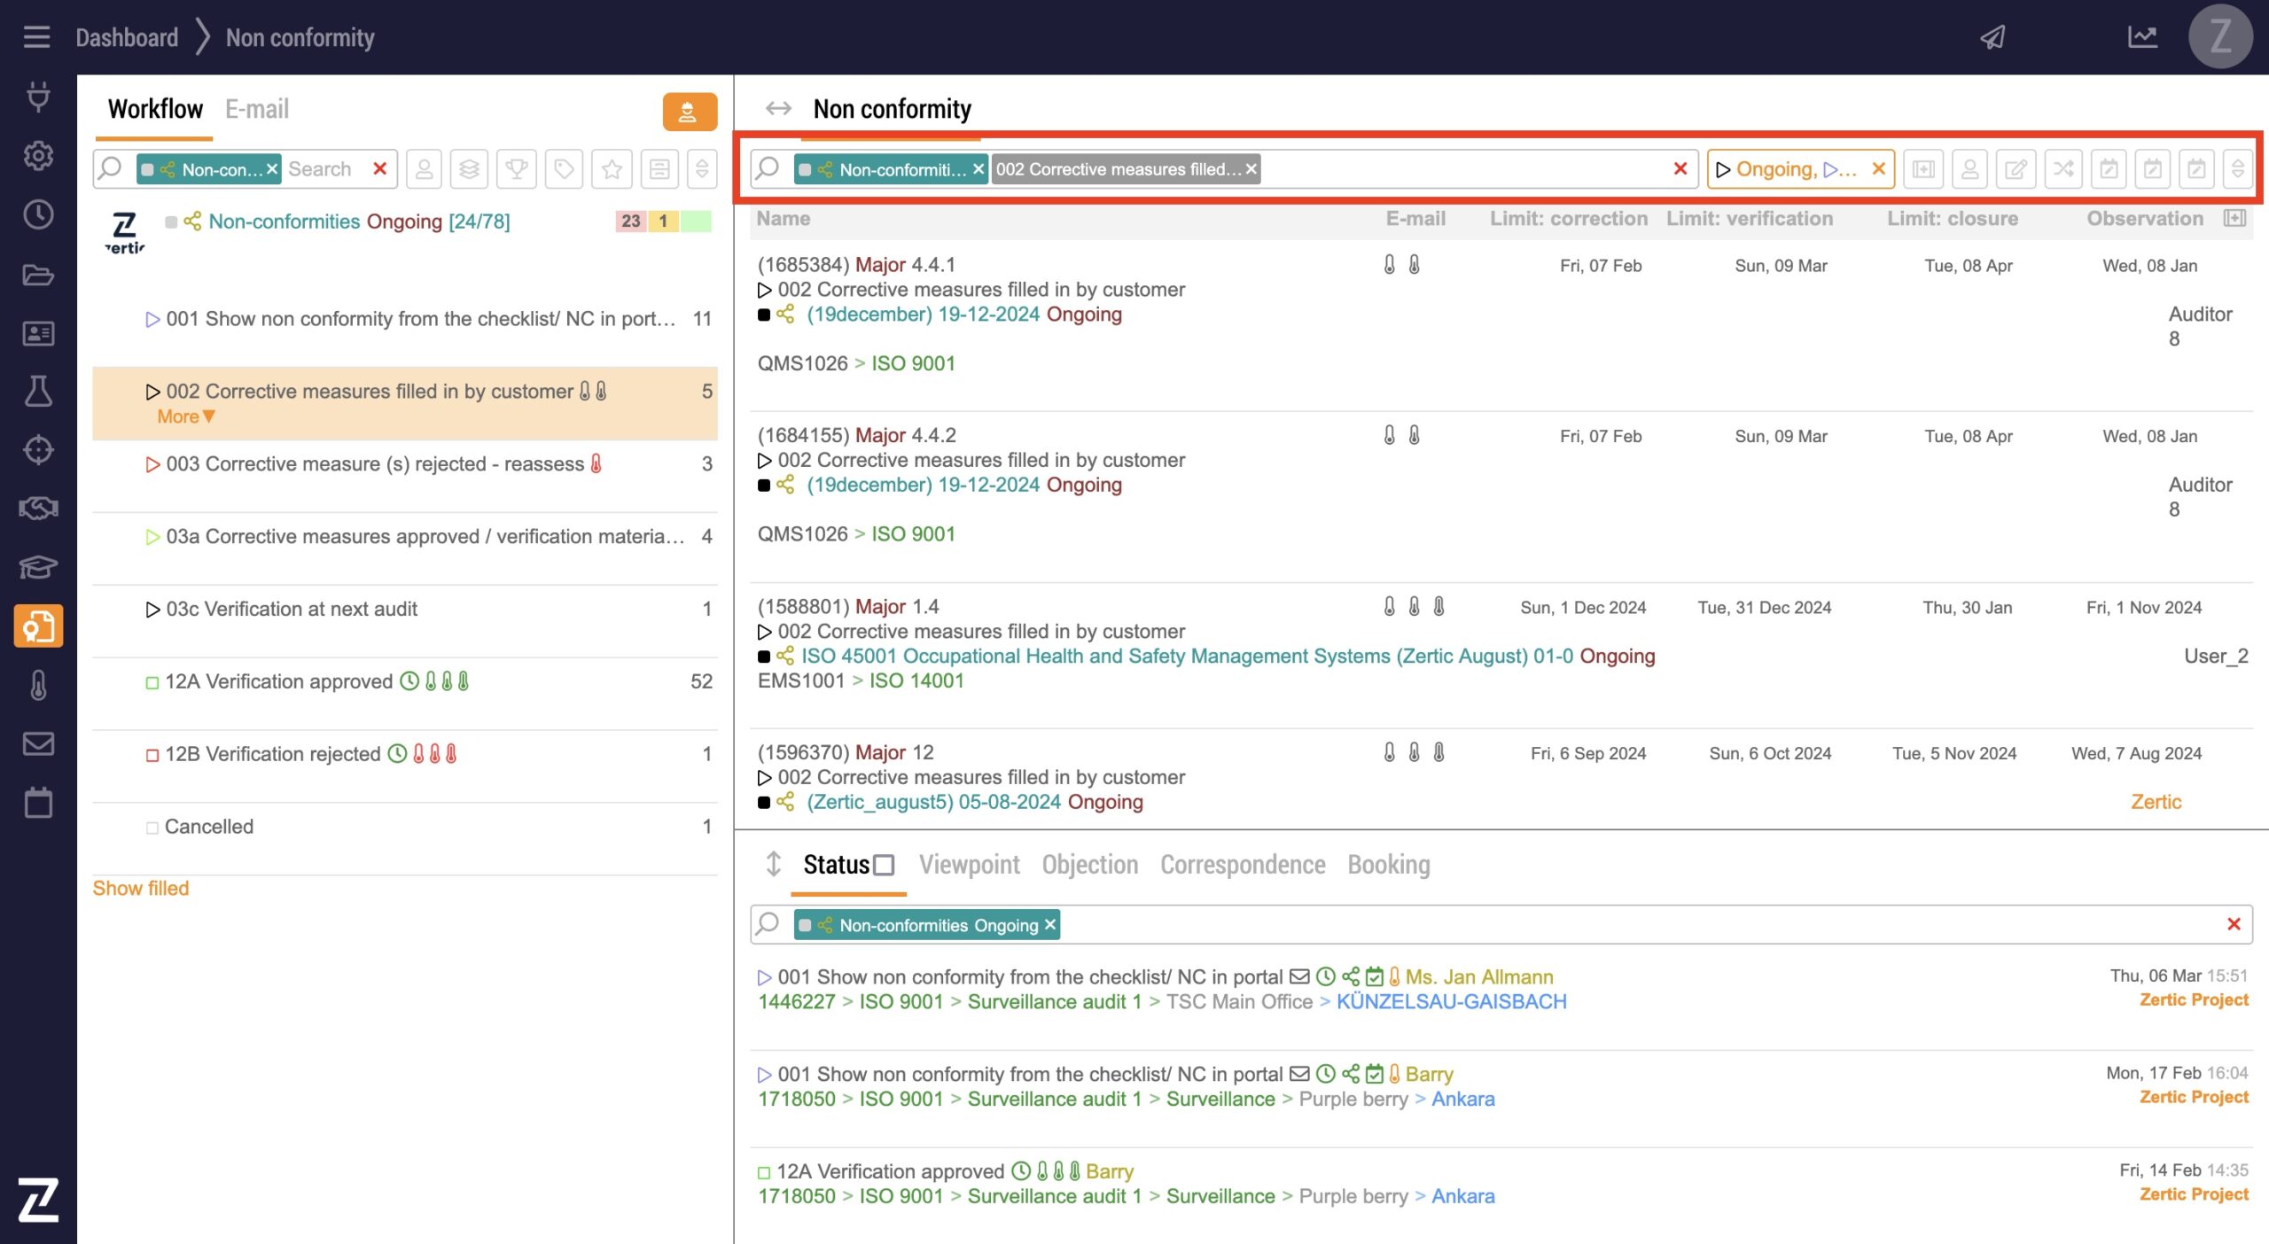Click the red 23 count swatch

click(630, 222)
